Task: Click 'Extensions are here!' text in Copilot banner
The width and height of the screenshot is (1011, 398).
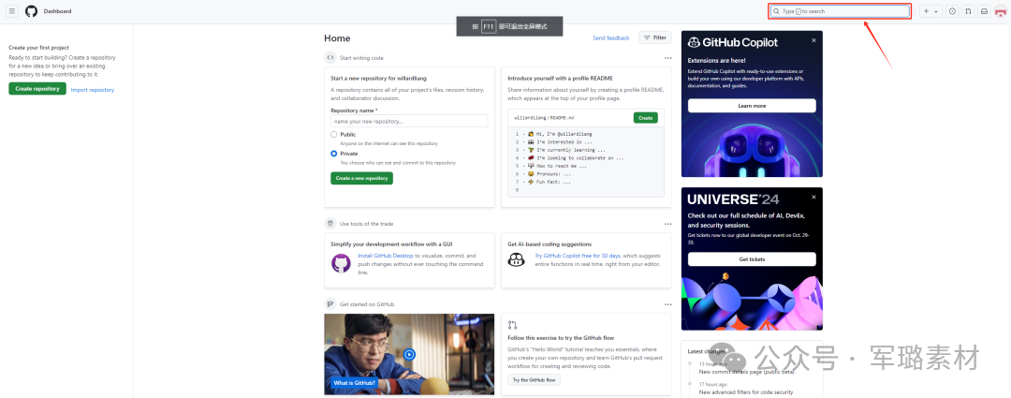Action: [716, 61]
